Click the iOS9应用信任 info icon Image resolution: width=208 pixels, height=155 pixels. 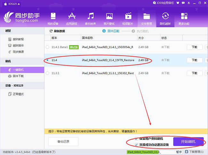click(154, 3)
